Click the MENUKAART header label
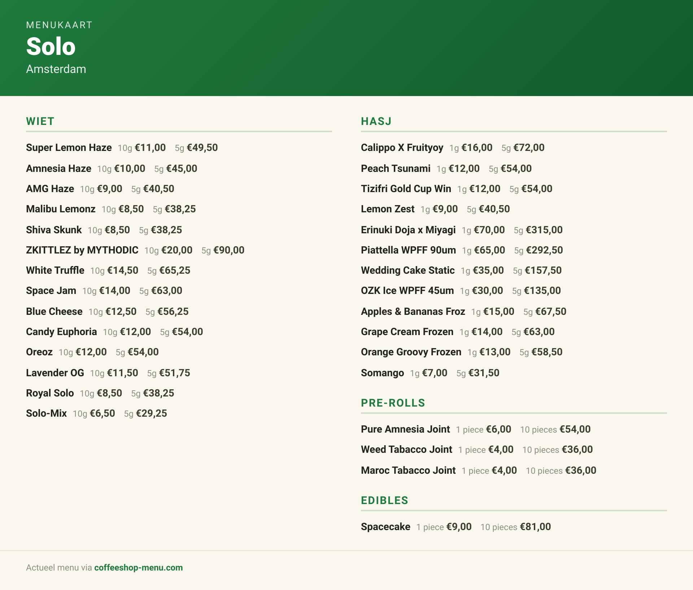 59,25
